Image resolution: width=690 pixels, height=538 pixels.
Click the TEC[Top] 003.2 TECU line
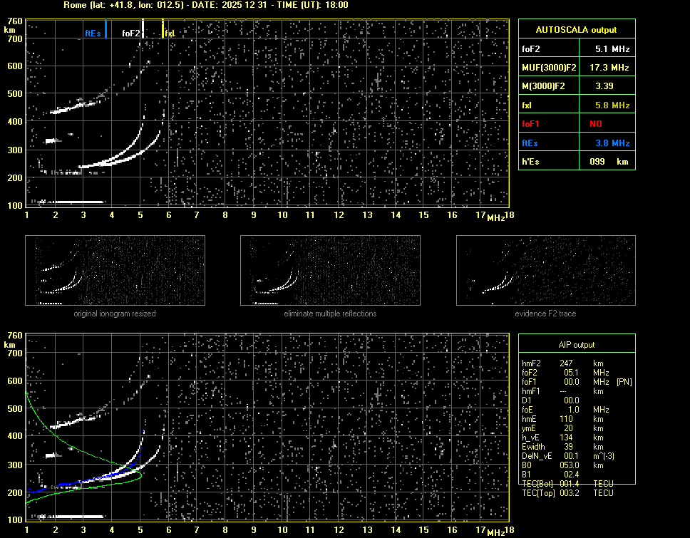coord(567,493)
